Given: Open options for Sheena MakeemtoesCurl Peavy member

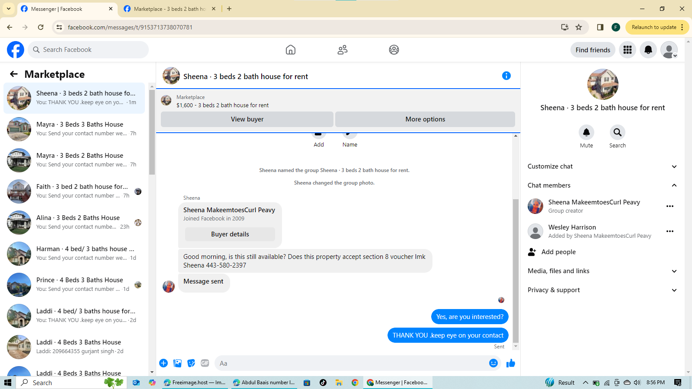Looking at the screenshot, I should coord(670,206).
